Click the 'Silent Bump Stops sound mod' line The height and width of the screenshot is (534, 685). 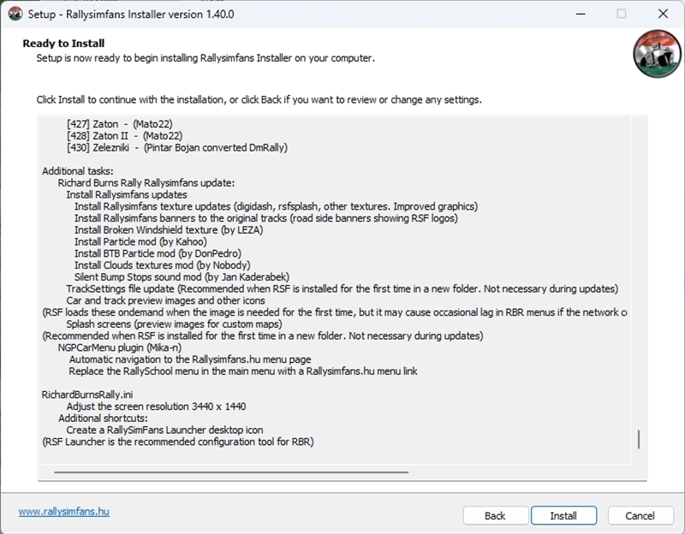click(x=182, y=276)
